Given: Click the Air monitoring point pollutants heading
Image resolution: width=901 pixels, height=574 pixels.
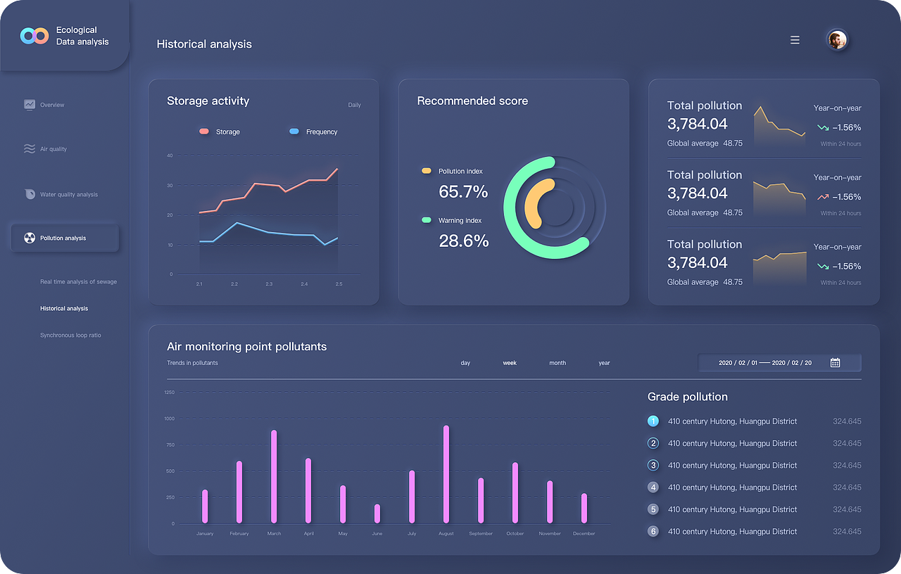Looking at the screenshot, I should pos(247,347).
